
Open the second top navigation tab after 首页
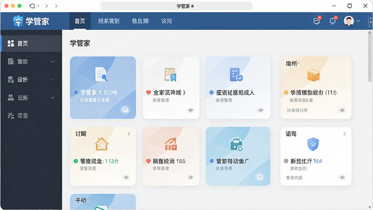(109, 21)
